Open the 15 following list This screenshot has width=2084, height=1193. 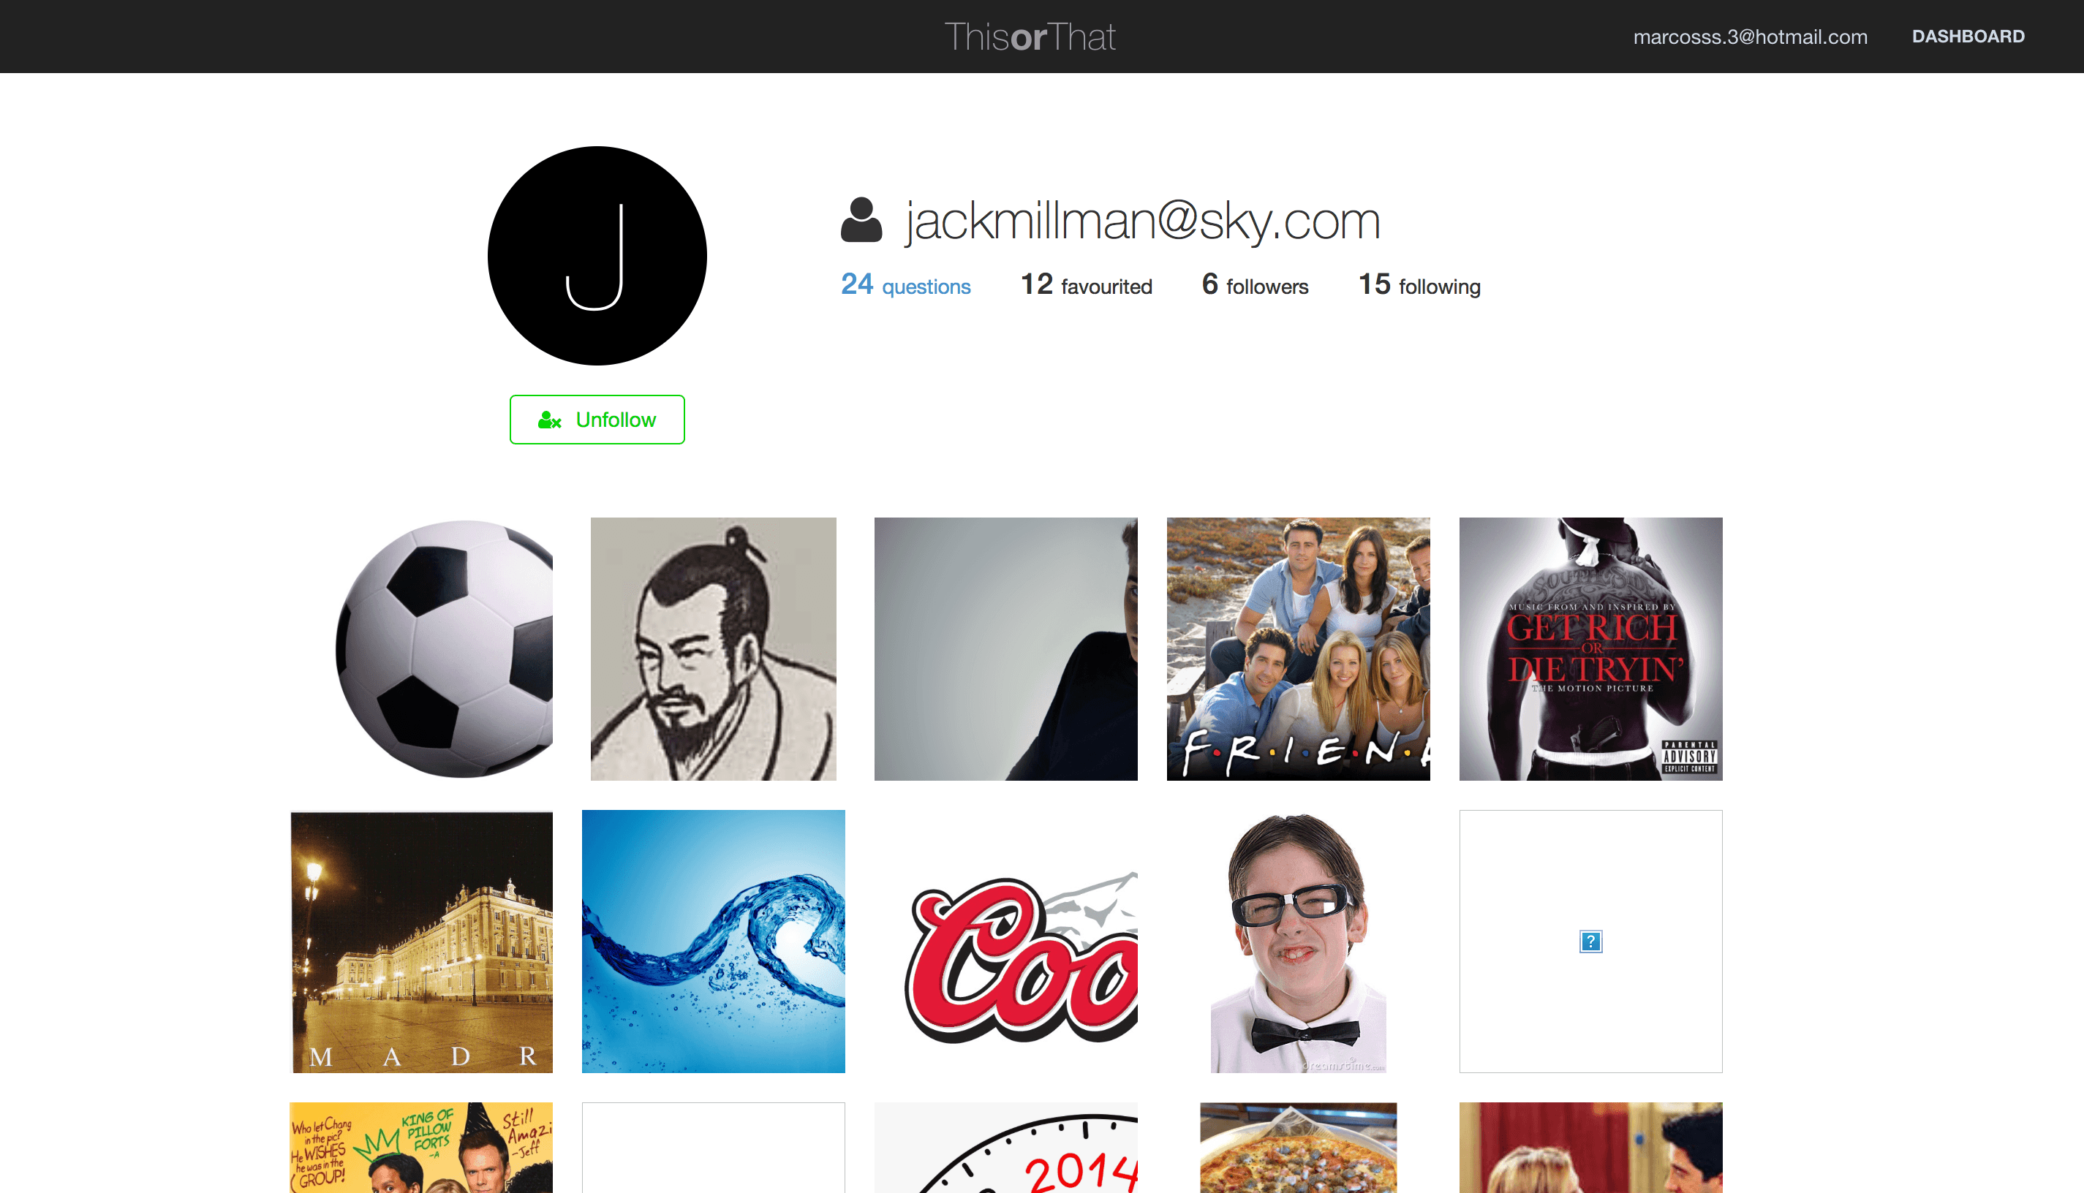click(x=1419, y=285)
